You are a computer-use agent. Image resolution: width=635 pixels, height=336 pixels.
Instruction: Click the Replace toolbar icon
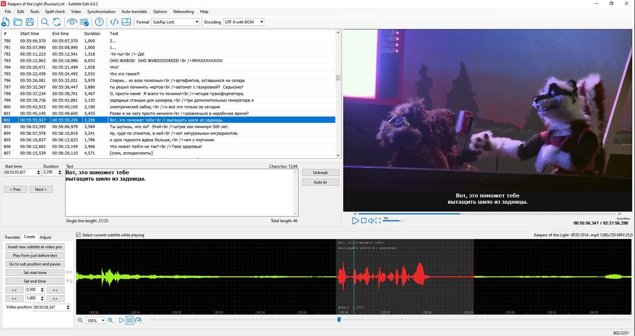(57, 22)
